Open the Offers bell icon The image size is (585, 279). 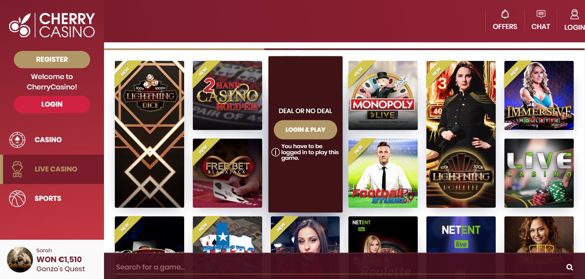click(x=505, y=14)
